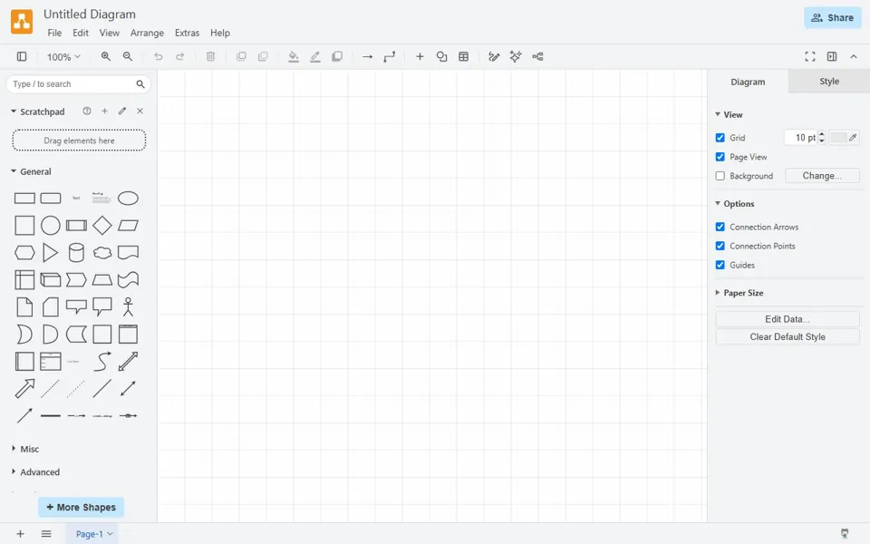This screenshot has width=870, height=544.
Task: Zoom in with the magnifier plus icon
Action: point(105,56)
